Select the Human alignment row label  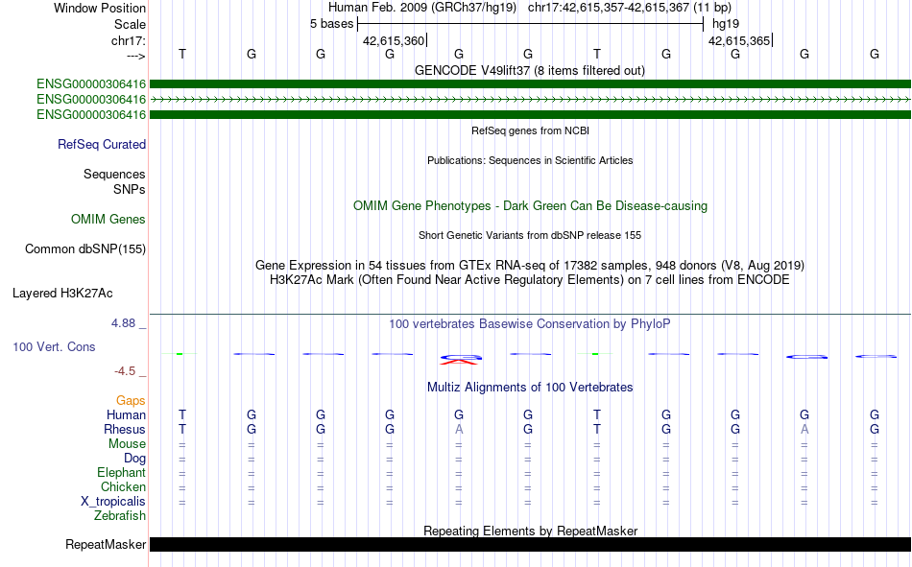pyautogui.click(x=126, y=415)
